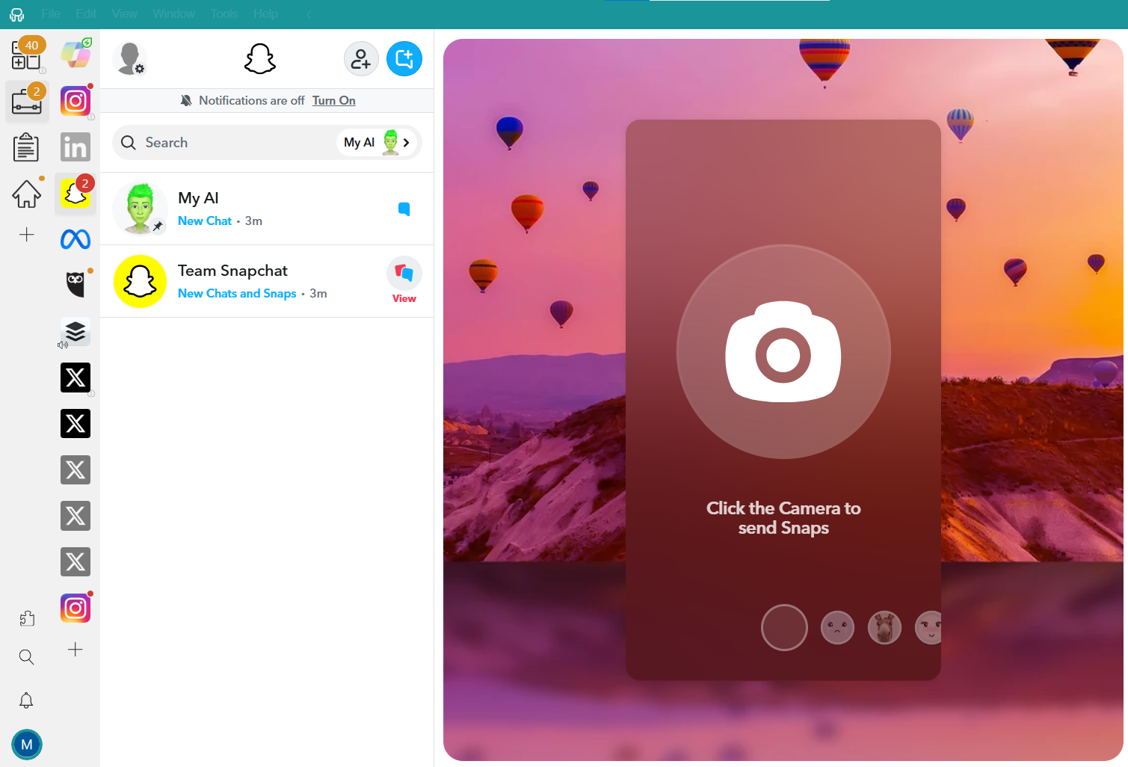Viewport: 1128px width, 767px height.
Task: Open the Meta workspace in the sidebar
Action: (75, 239)
